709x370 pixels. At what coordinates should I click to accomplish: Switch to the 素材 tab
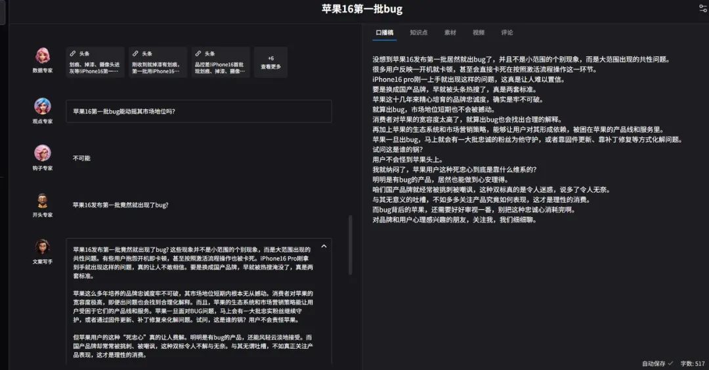point(450,33)
